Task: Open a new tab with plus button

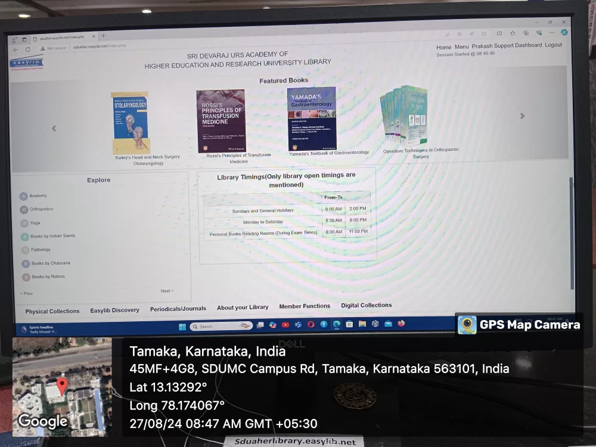Action: (x=103, y=36)
